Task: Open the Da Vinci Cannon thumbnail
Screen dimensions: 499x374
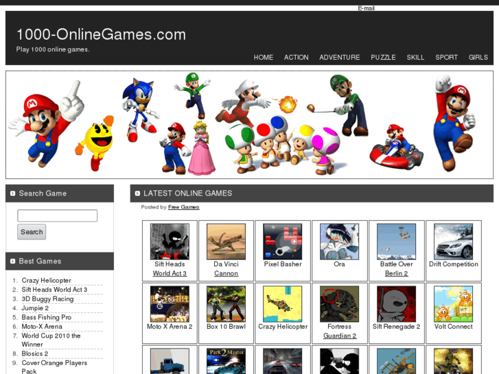Action: click(226, 242)
